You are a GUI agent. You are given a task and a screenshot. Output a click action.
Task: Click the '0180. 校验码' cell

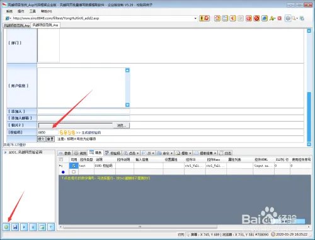pyautogui.click(x=105, y=166)
